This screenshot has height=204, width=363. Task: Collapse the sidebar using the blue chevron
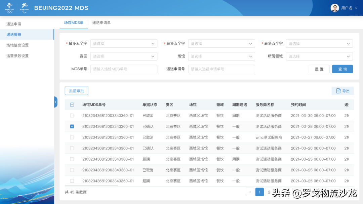click(55, 103)
